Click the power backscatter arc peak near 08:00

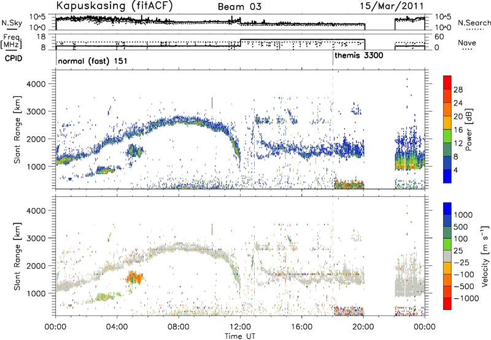[179, 120]
